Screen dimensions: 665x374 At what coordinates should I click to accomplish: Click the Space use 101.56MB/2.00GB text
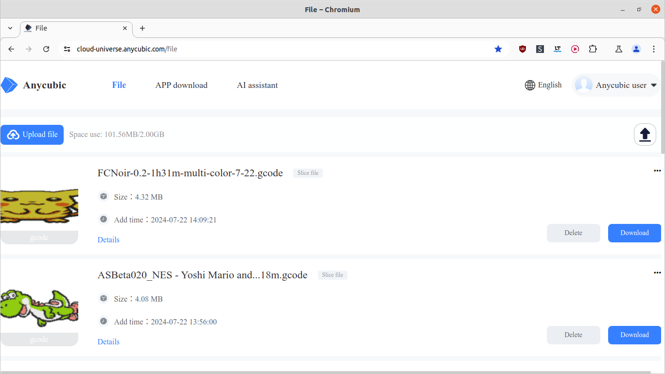click(117, 135)
